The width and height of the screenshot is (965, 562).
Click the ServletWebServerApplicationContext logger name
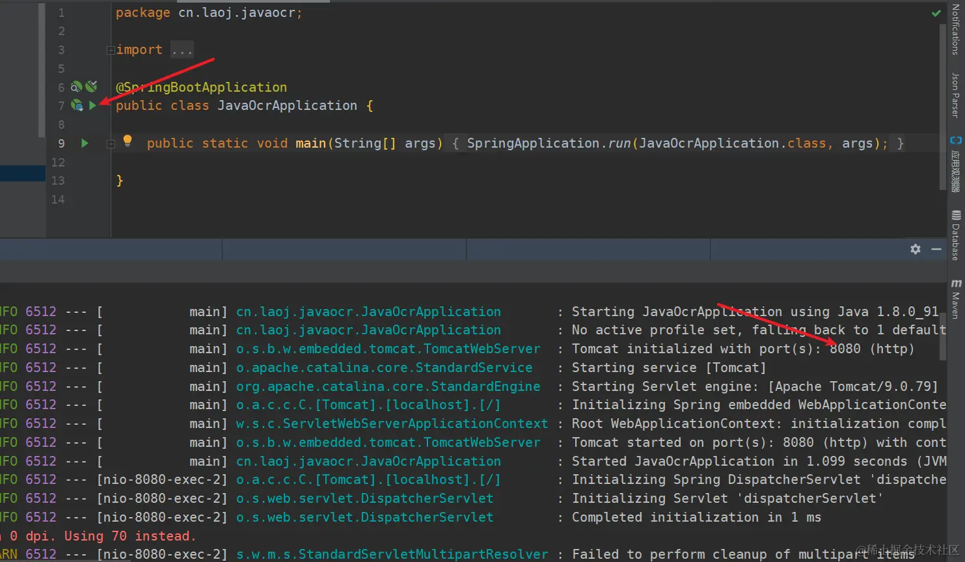pos(392,423)
